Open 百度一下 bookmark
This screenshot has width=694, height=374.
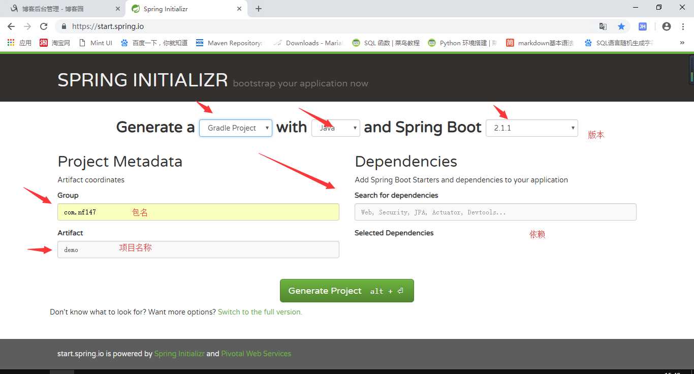[154, 43]
